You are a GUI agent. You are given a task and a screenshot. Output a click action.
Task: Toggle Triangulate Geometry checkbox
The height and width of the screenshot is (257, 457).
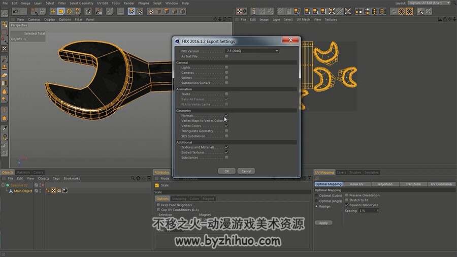226,131
